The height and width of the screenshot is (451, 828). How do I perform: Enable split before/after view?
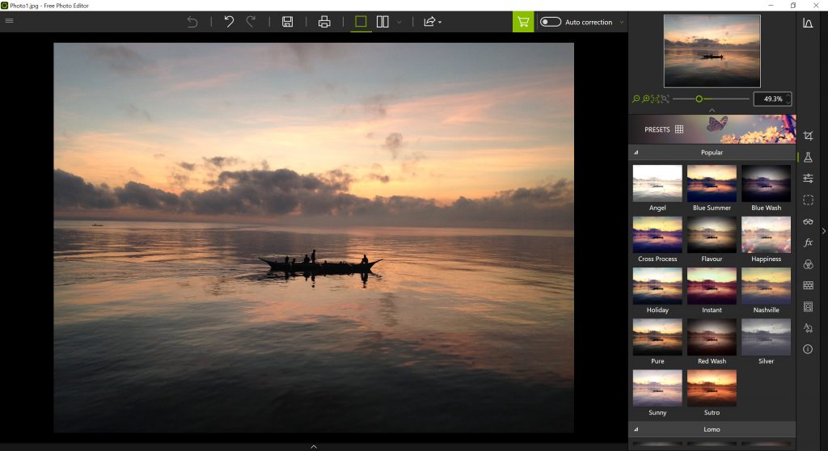(383, 22)
